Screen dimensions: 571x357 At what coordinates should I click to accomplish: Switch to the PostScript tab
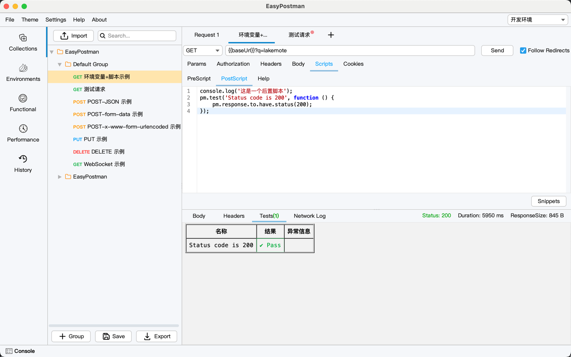(x=234, y=79)
